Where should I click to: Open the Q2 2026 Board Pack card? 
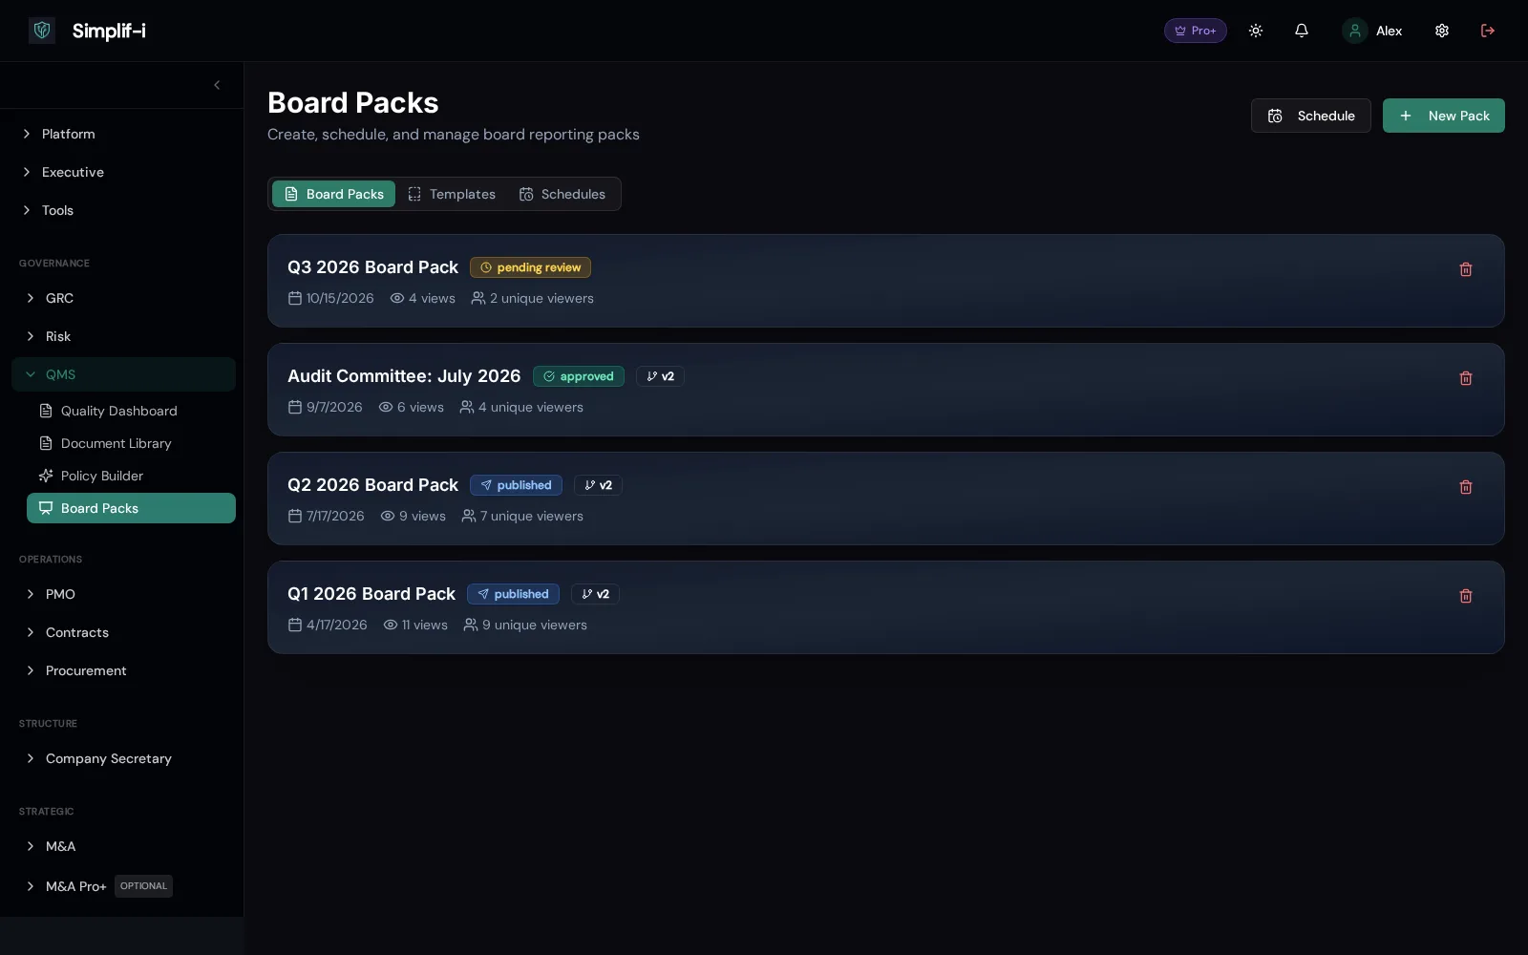coord(886,499)
